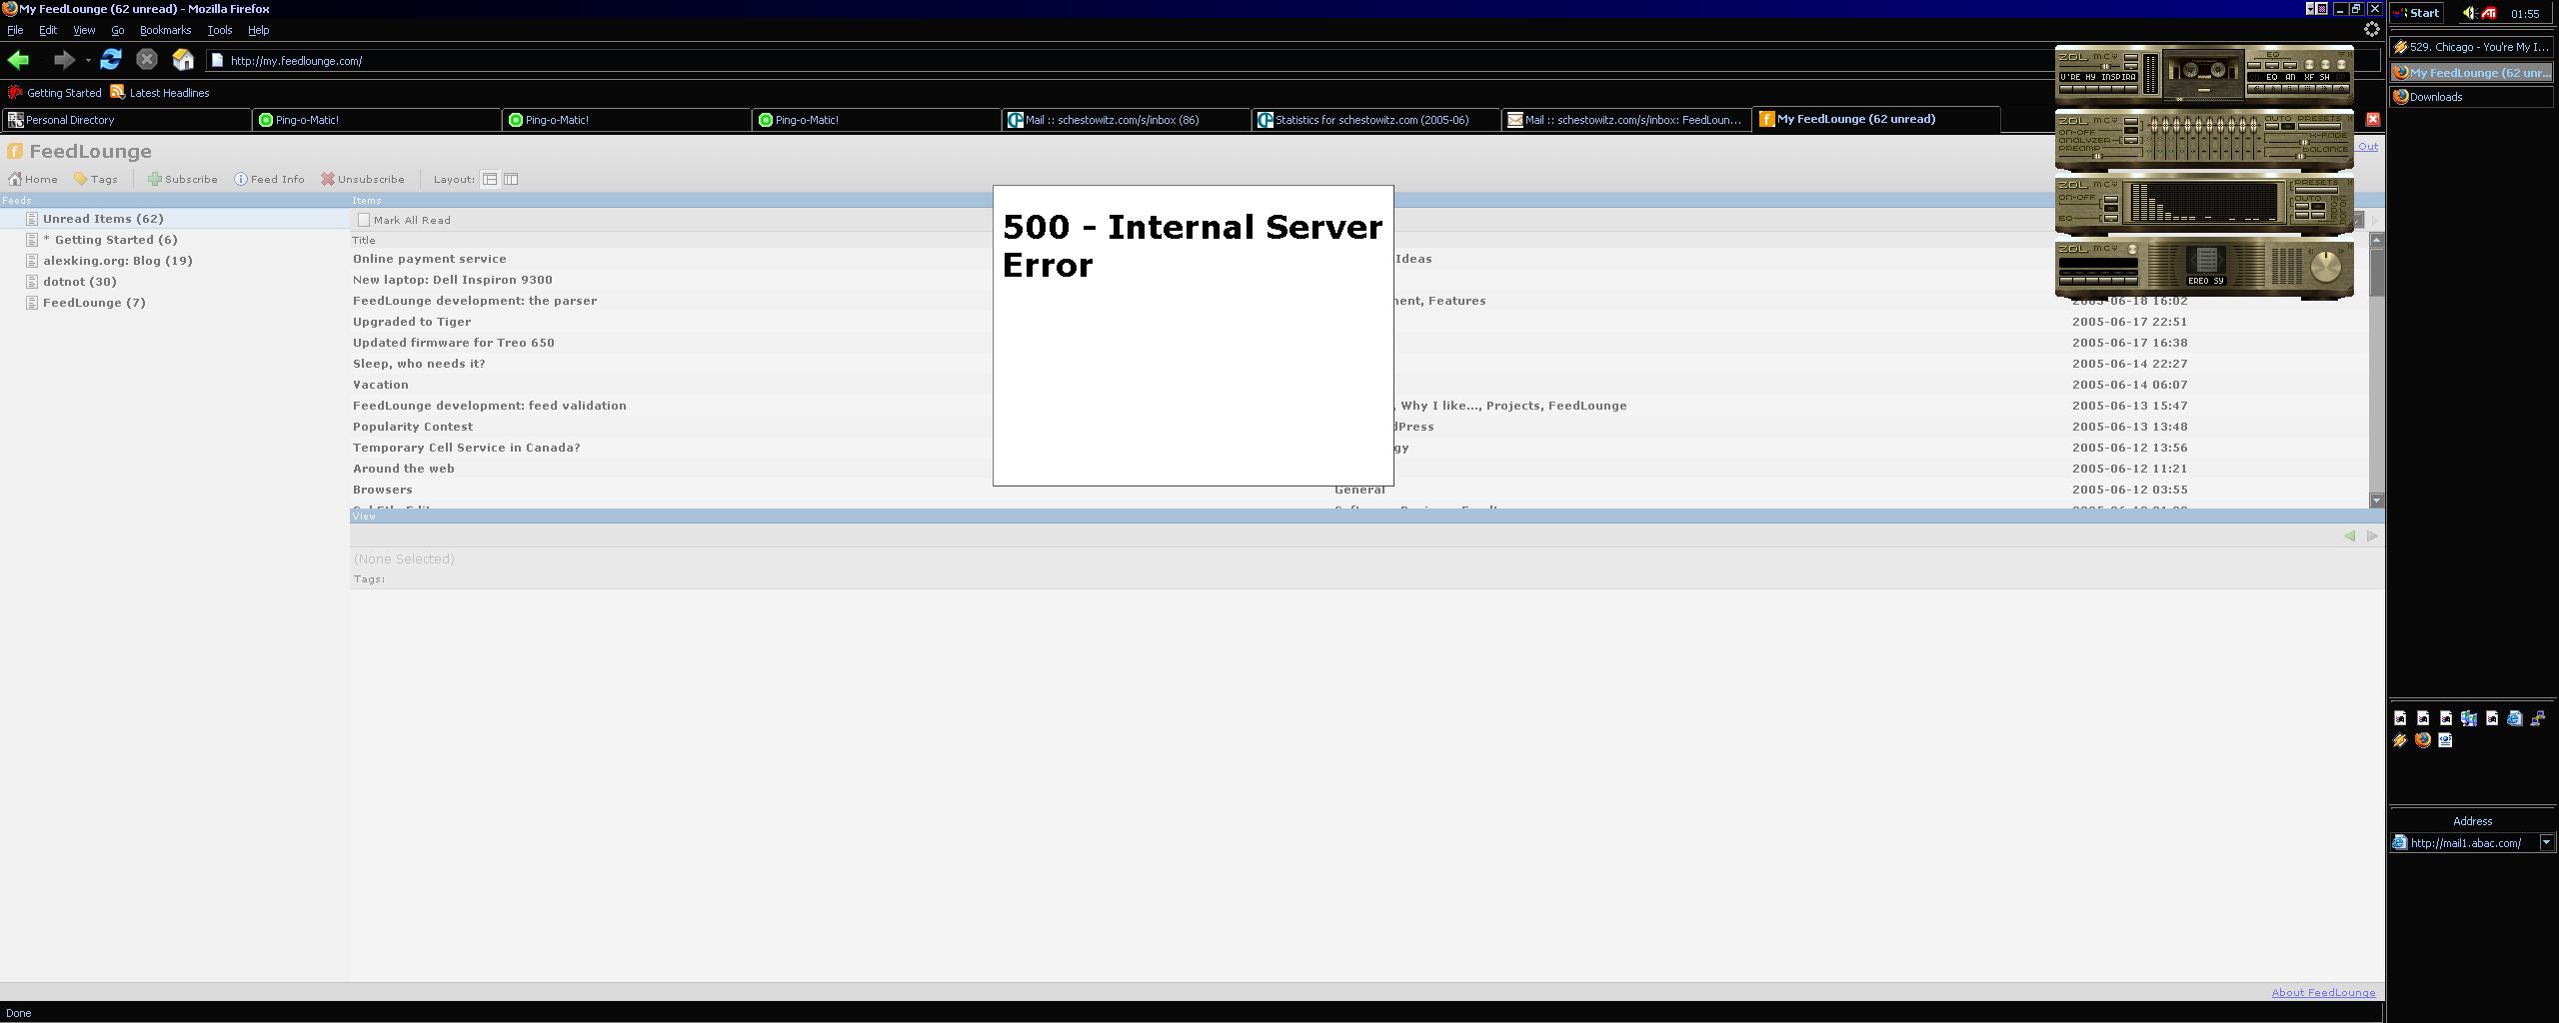Image resolution: width=2559 pixels, height=1023 pixels.
Task: Reload the page with the Refresh icon
Action: [x=111, y=60]
